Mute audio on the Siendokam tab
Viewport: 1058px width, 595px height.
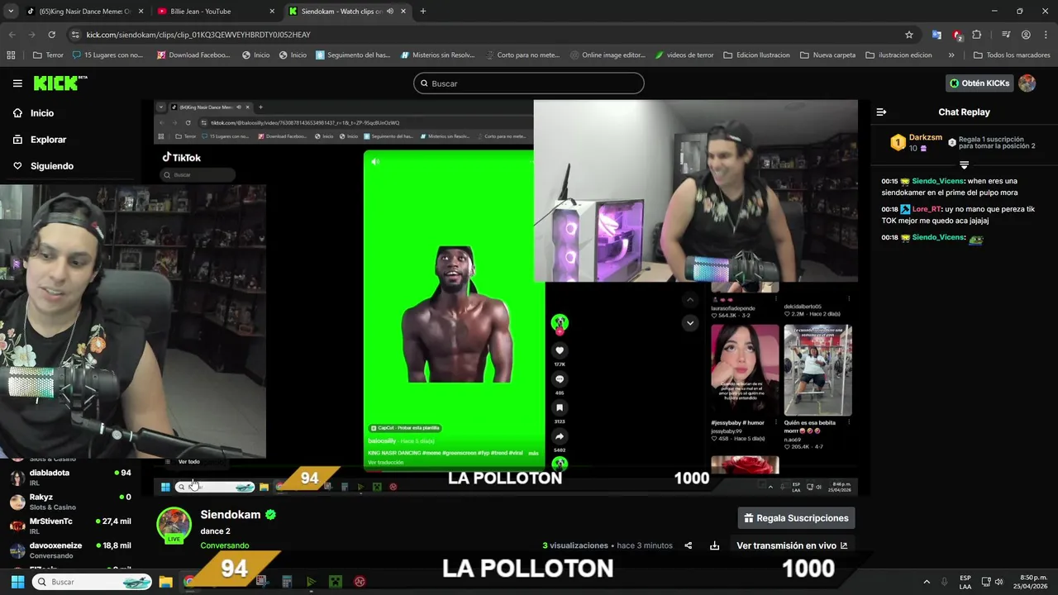click(x=390, y=12)
